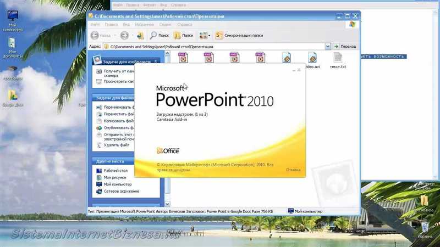Click Переименовать файл task
Screen dimensions: 440x247
116,107
